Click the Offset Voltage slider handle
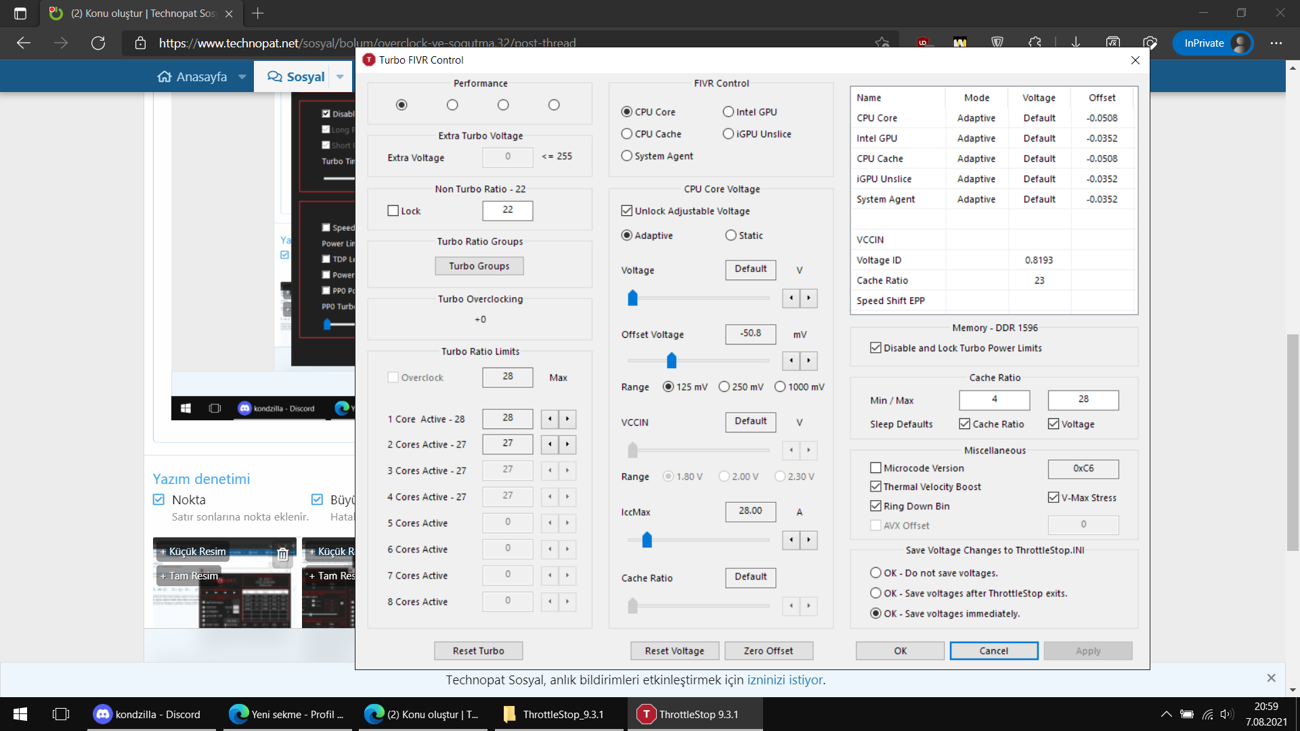 (x=671, y=361)
